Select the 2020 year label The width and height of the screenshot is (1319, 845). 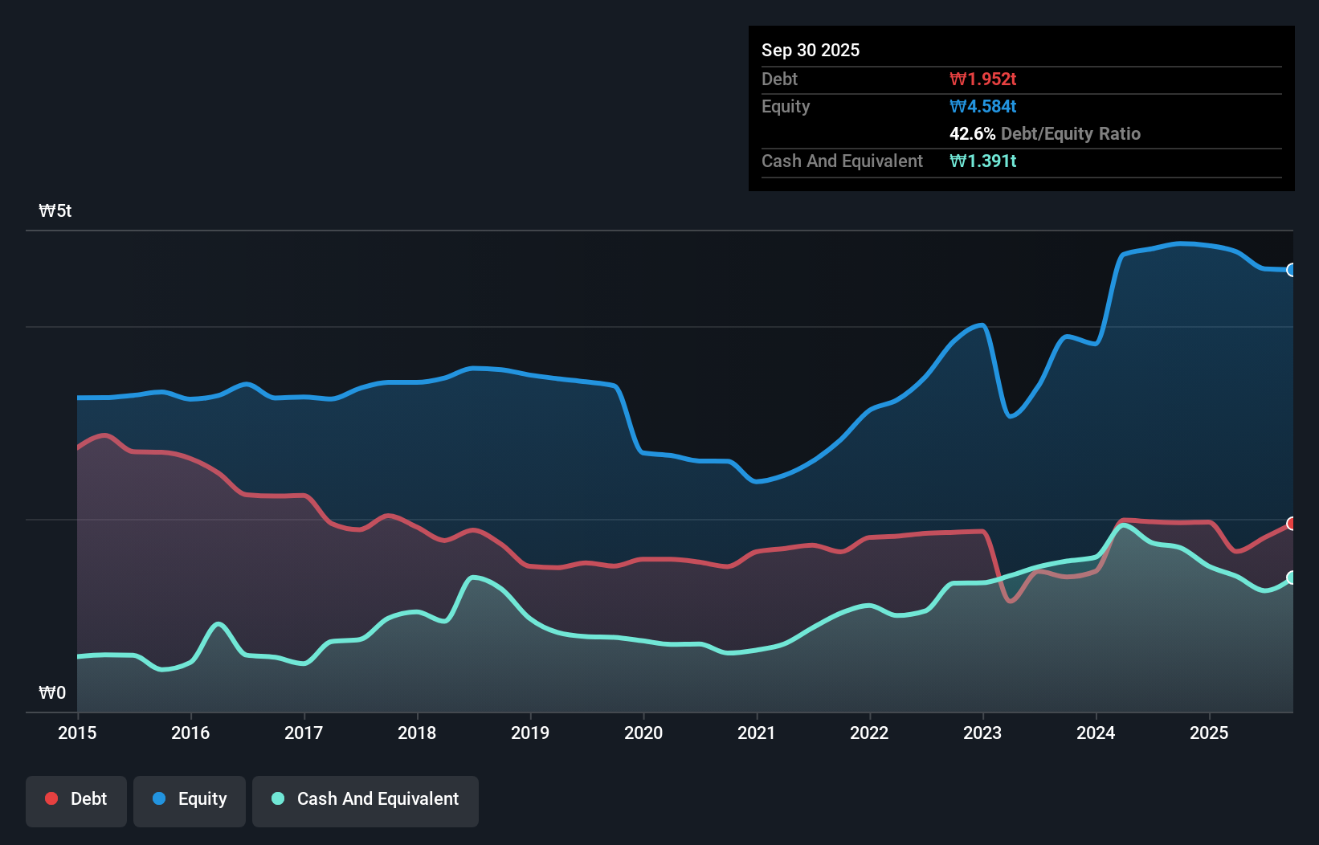point(643,733)
